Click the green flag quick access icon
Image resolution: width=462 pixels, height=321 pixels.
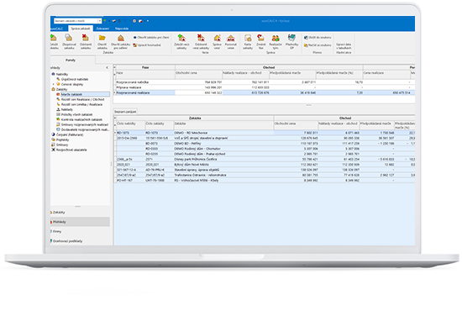[105, 21]
